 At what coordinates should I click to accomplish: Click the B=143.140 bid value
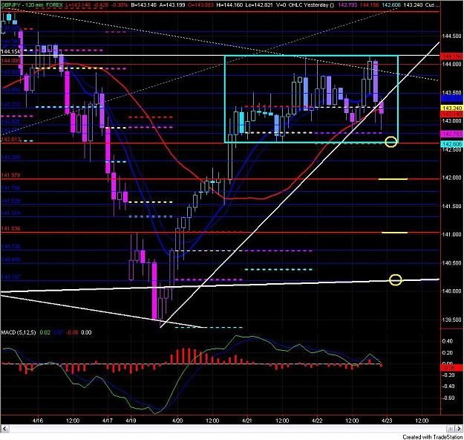point(143,5)
